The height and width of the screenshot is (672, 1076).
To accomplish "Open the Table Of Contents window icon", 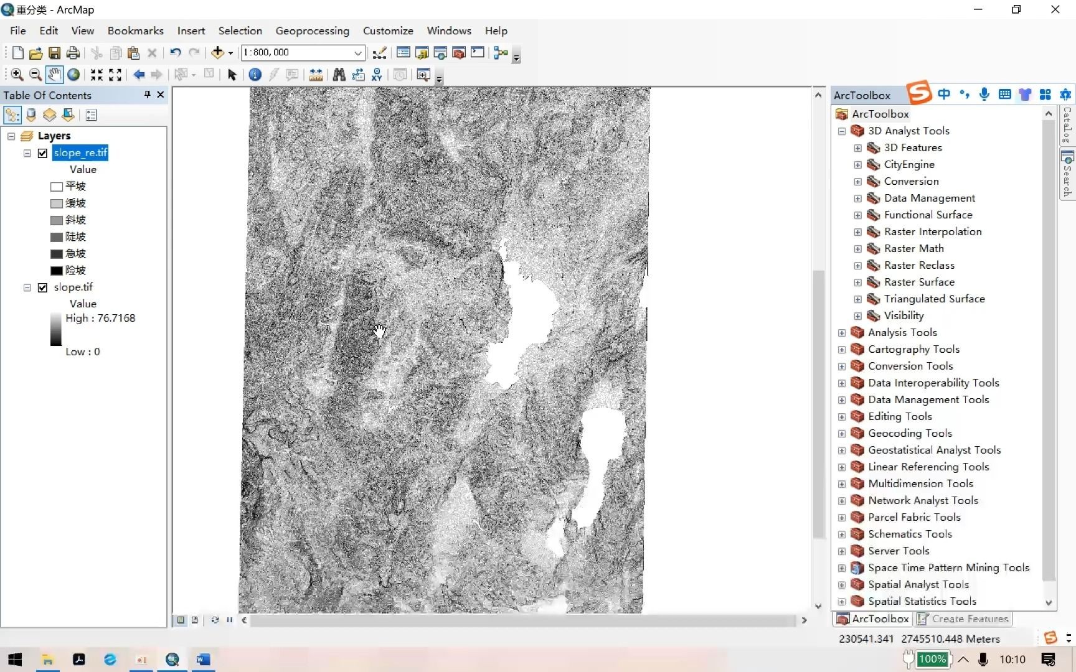I will [403, 53].
